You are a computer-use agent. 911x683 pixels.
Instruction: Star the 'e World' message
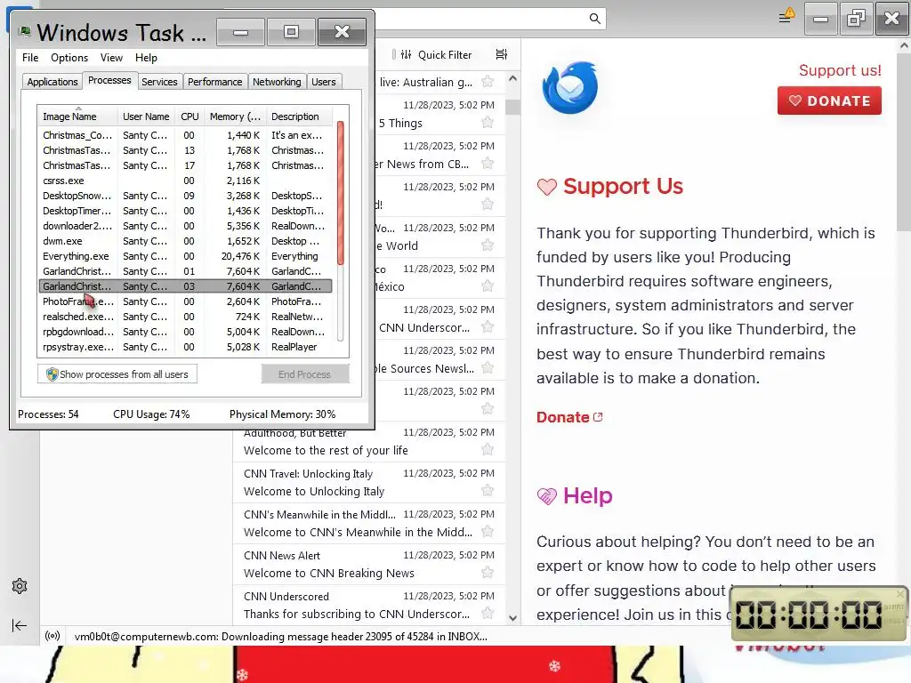(488, 245)
